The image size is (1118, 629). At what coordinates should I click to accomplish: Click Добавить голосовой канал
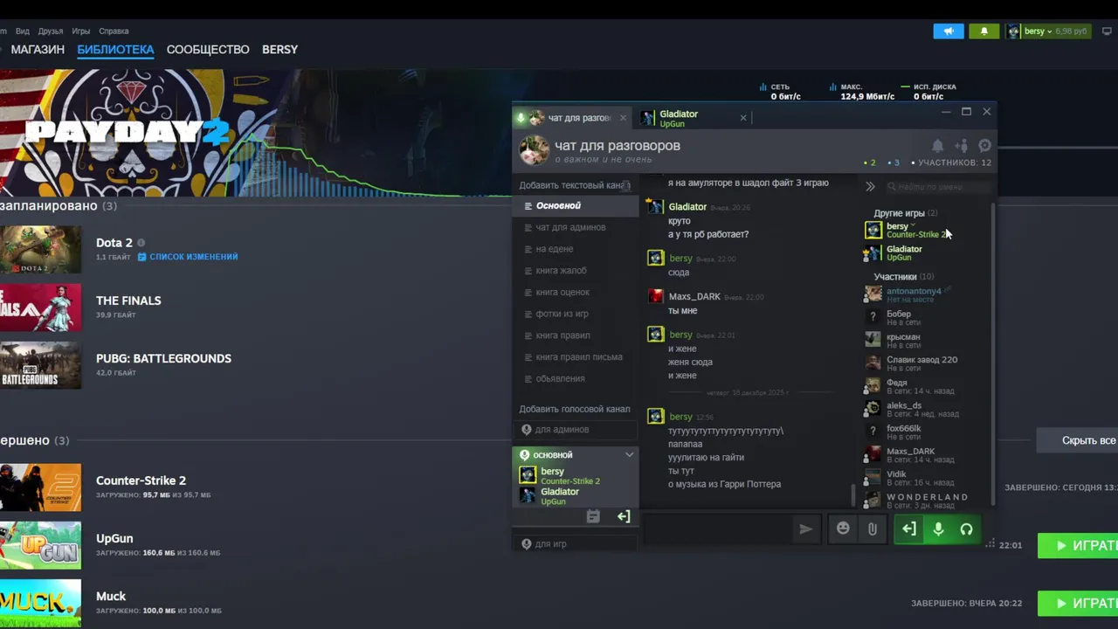574,409
